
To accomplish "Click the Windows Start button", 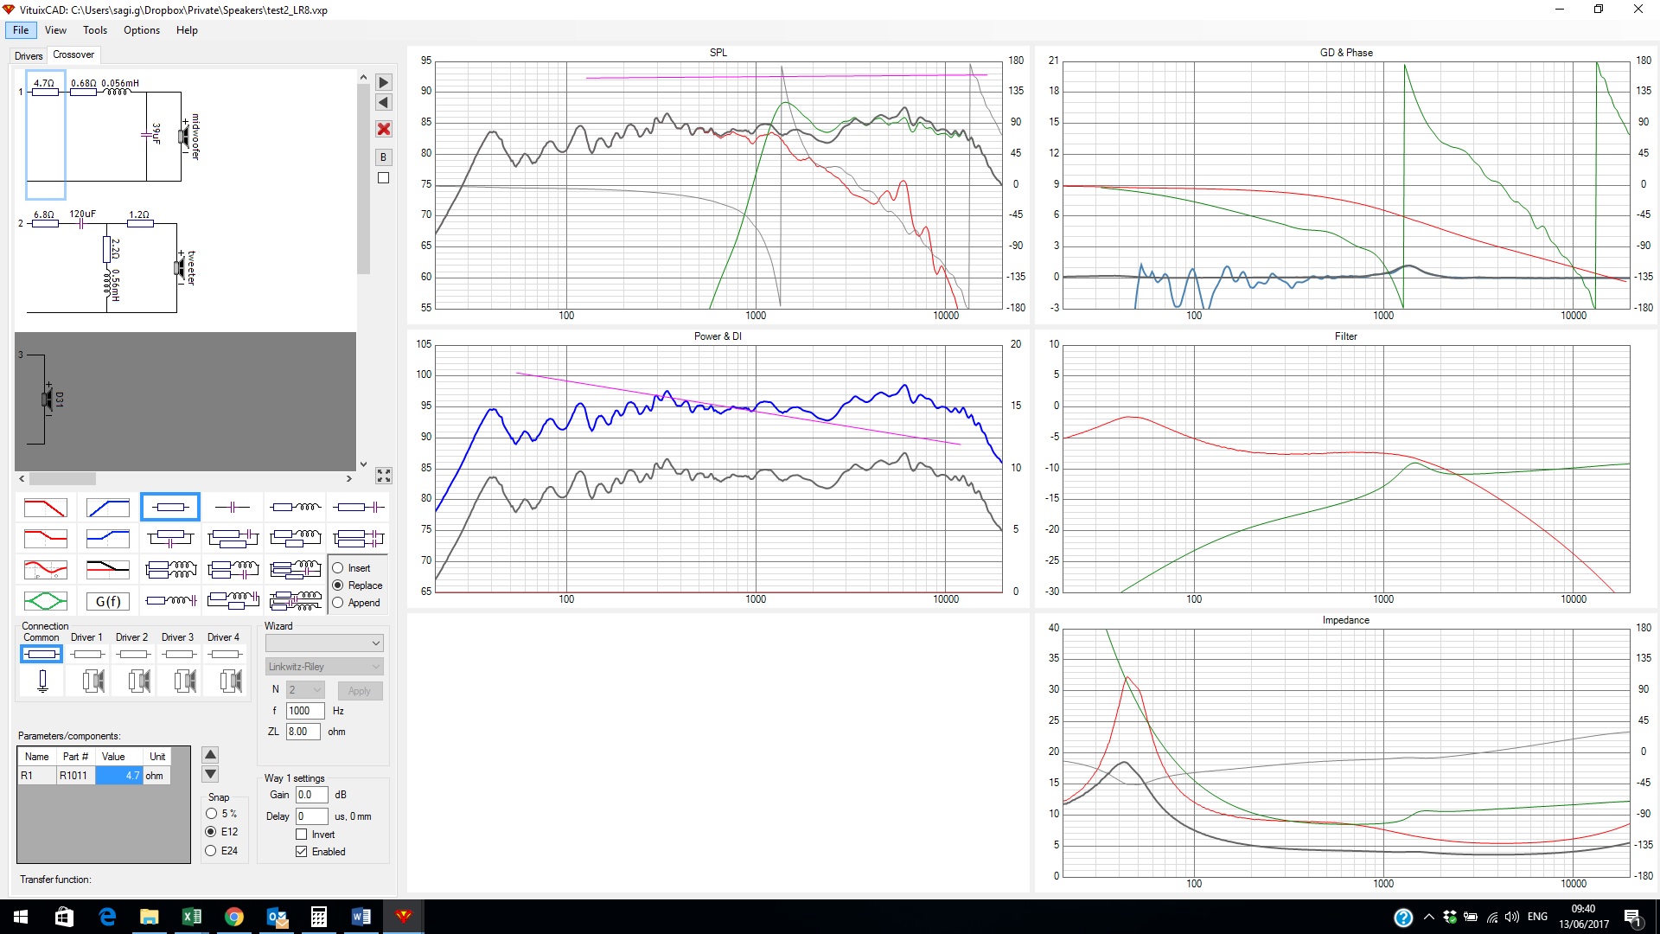I will [21, 917].
